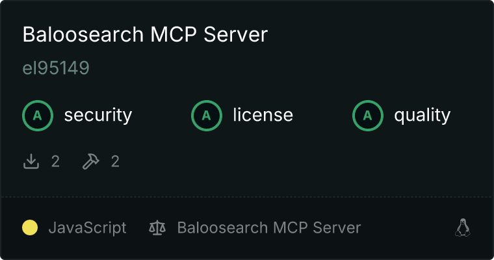Click the yellow JavaScript language dot
Image resolution: width=494 pixels, height=260 pixels.
30,227
